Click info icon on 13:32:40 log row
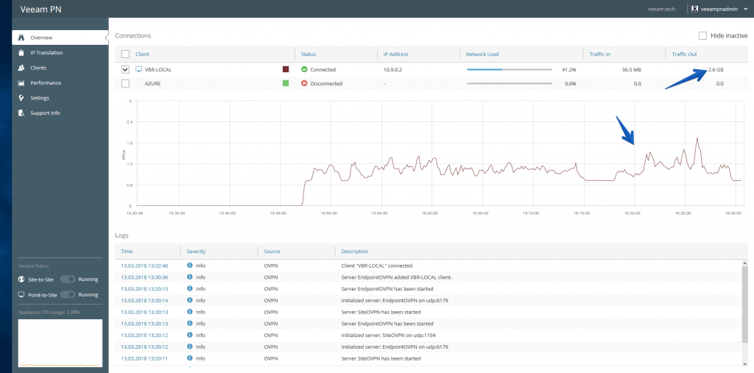Screen dimensions: 754x373 click(189, 266)
